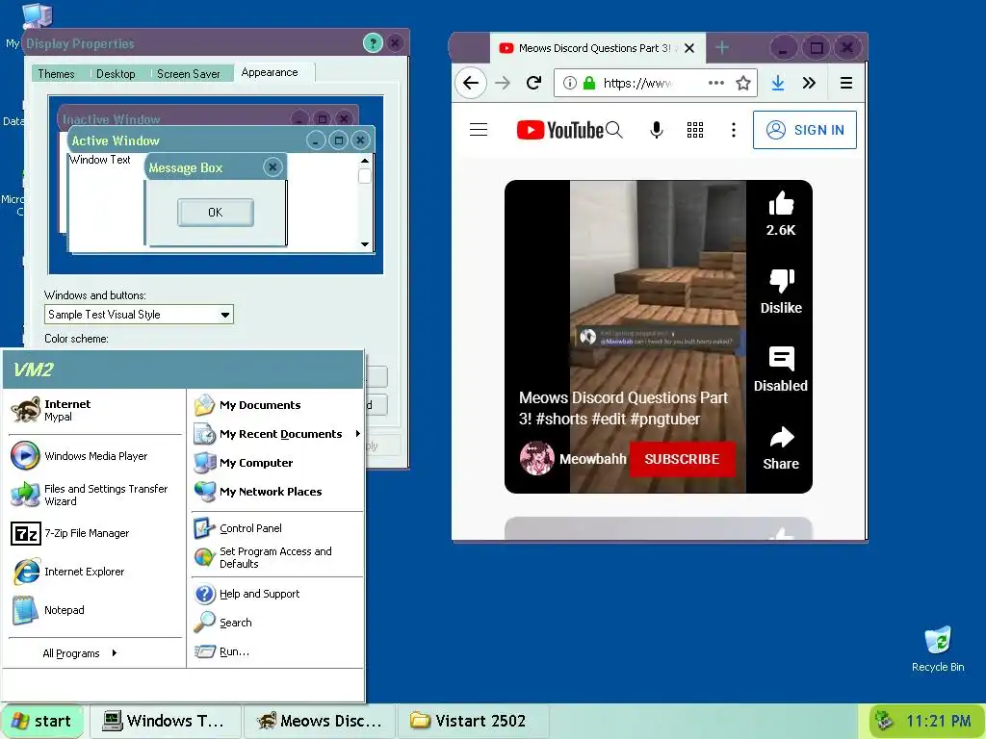Click the browser forward arrow
Screen dimensions: 986x739
coord(502,83)
